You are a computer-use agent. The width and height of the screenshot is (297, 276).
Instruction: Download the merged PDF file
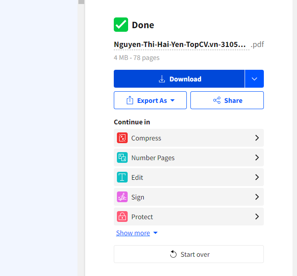coord(179,79)
